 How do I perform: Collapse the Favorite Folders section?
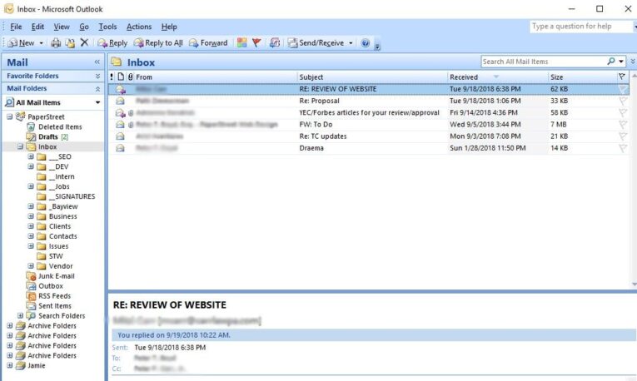point(97,76)
